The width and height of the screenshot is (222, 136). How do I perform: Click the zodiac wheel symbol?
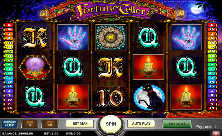110,37
